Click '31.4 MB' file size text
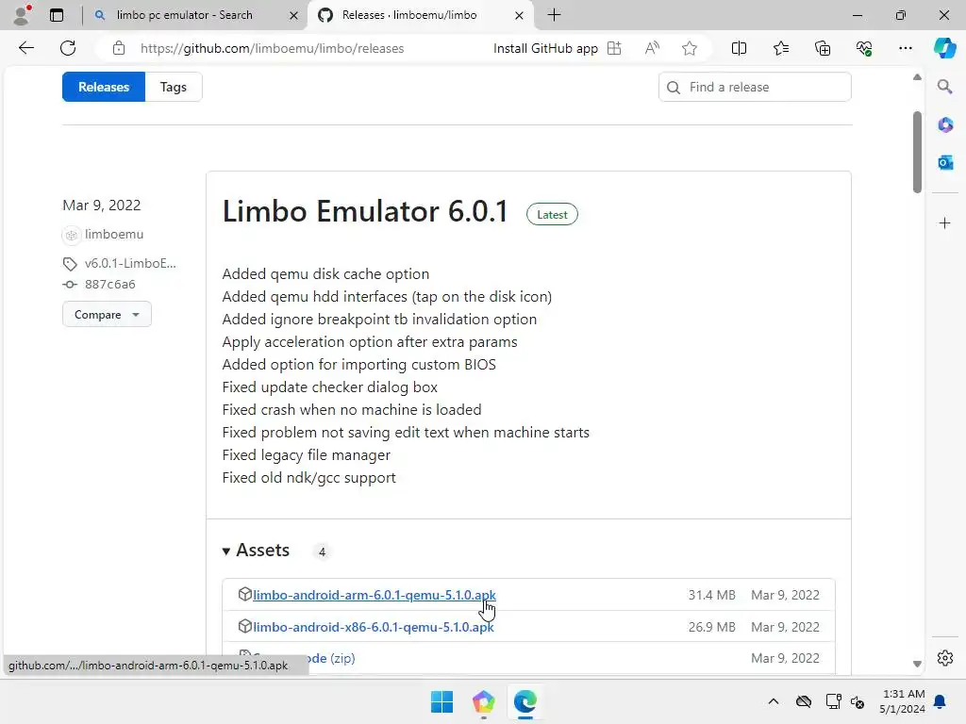 pos(711,595)
